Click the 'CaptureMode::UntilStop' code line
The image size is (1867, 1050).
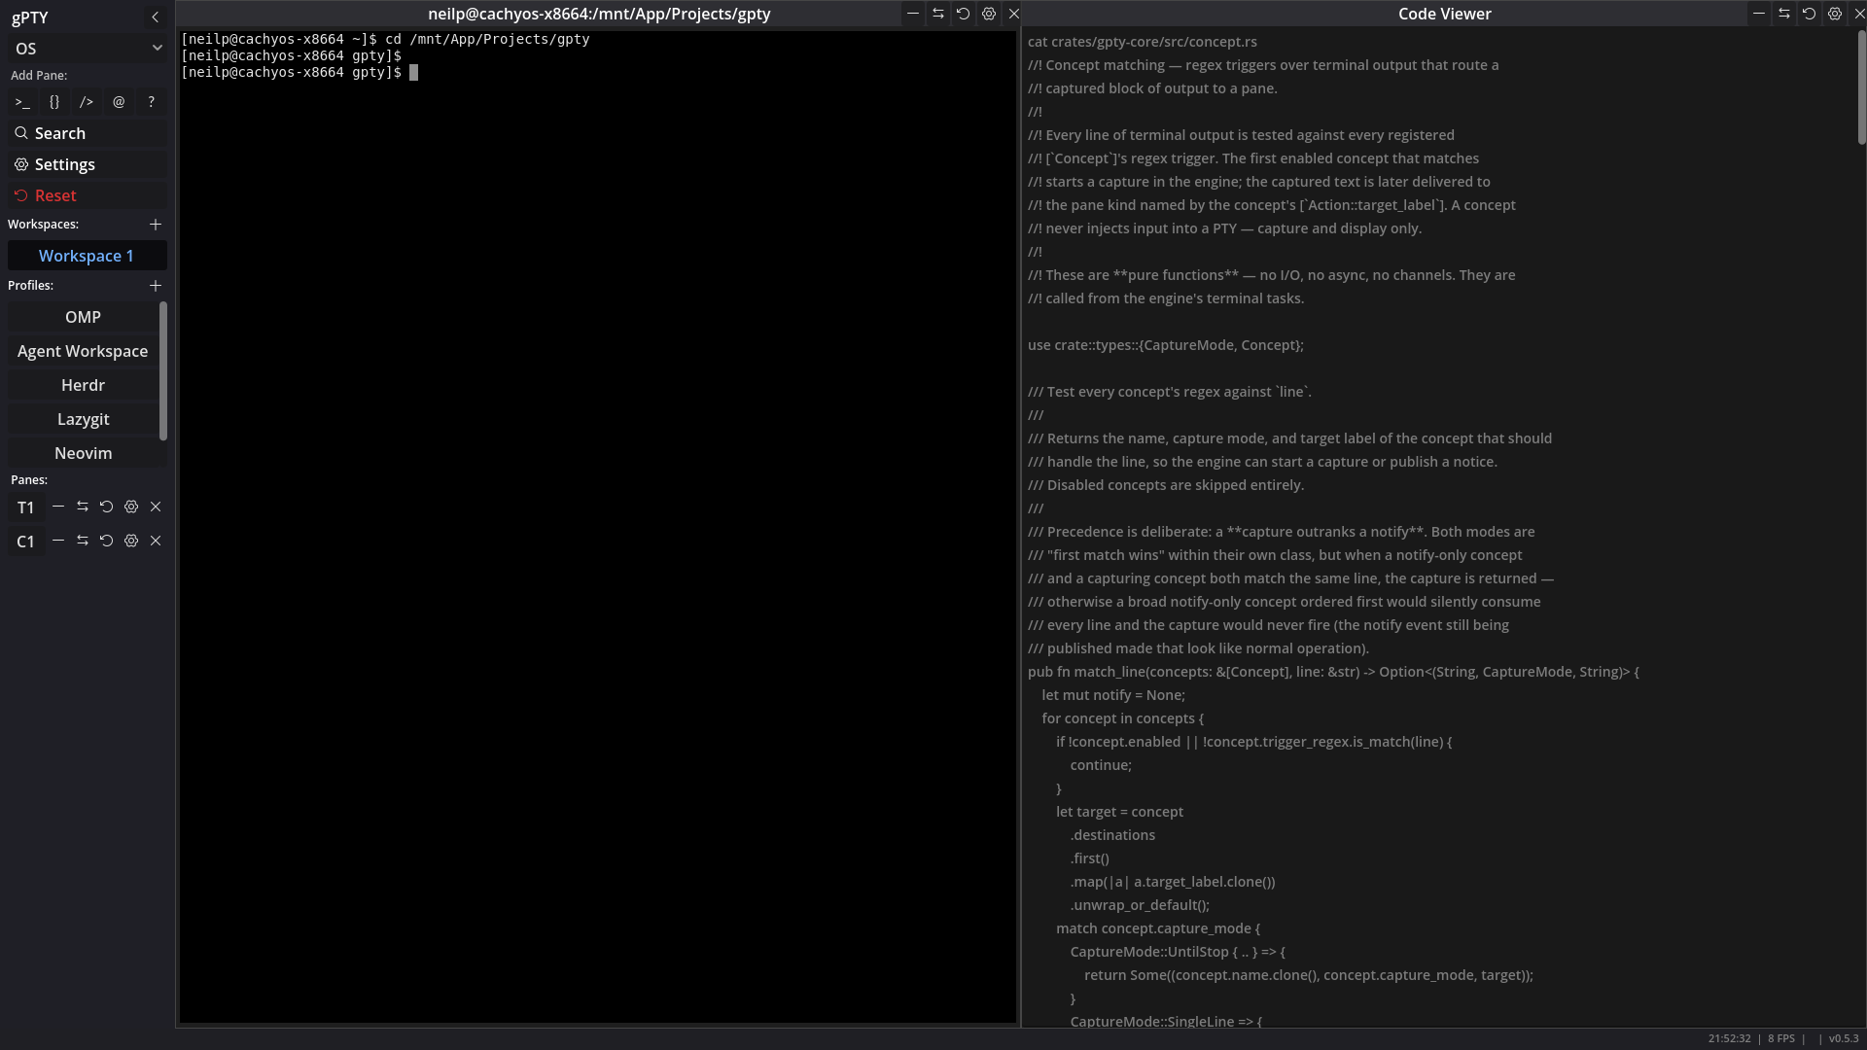click(1178, 952)
